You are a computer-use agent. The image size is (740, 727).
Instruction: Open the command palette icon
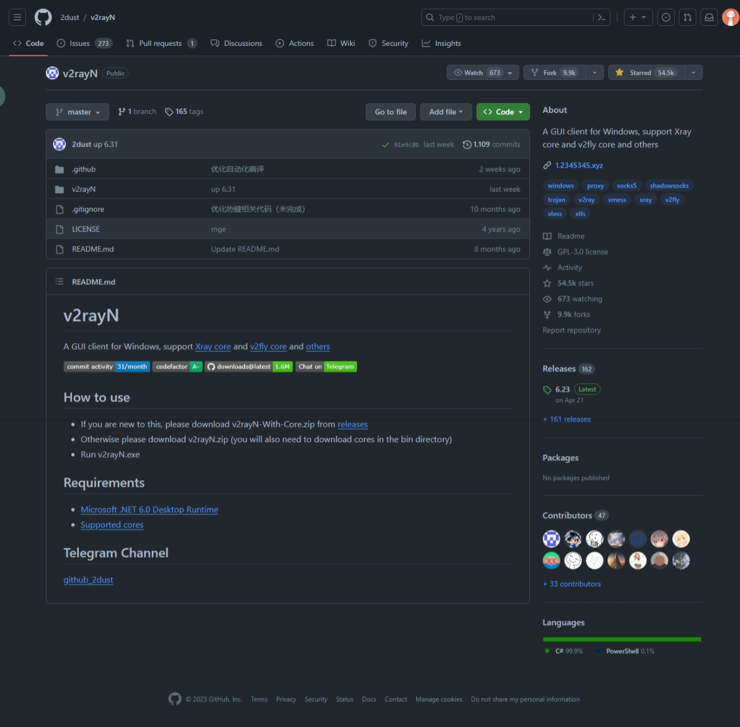pyautogui.click(x=601, y=18)
